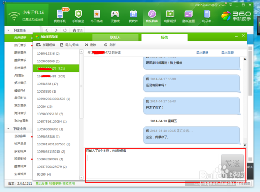Viewport: 260px width, 192px height.
Task: Click 刷新 refresh button in SMS toolbar
Action: click(110, 45)
